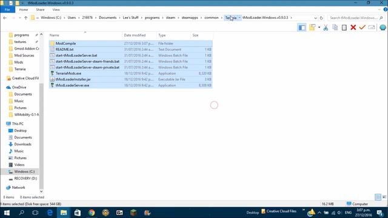Select start-tModLoaderServer.bat file

click(x=131, y=55)
